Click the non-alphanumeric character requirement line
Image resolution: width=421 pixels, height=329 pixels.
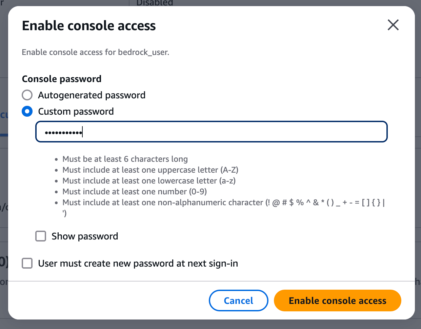point(224,202)
